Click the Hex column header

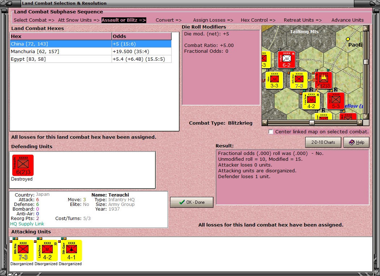[61, 36]
